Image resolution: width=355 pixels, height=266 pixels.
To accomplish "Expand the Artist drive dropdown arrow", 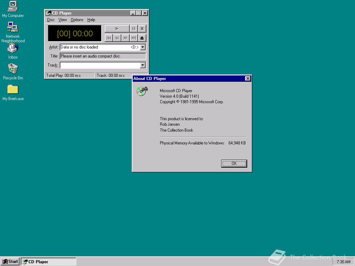I will [x=142, y=47].
